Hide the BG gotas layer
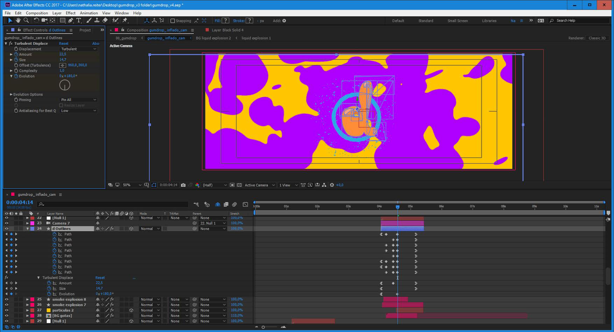 (6, 316)
